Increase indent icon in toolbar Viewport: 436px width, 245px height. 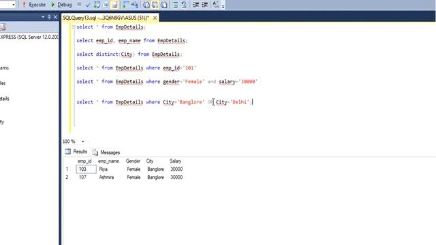[x=204, y=5]
